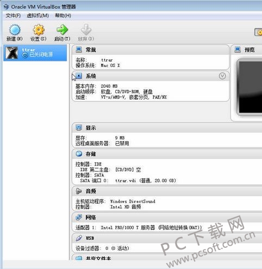Open the Preview (预览) section header

tap(249, 50)
